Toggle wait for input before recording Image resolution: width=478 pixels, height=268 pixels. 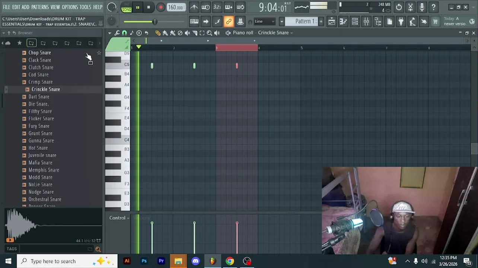[x=205, y=7]
